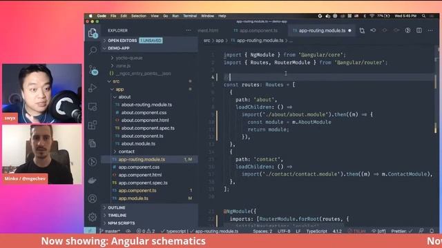The image size is (442, 248).
Task: Open Accounts menu in activity bar
Action: (93, 198)
